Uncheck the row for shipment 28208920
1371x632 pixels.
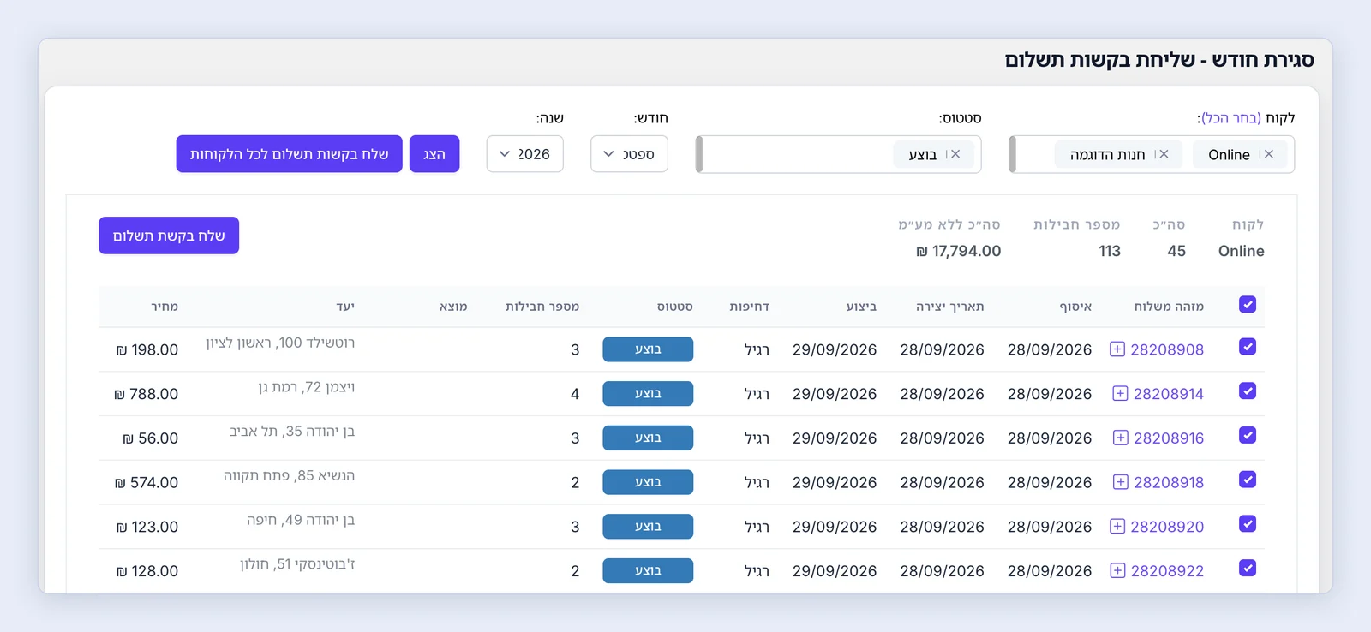tap(1248, 524)
